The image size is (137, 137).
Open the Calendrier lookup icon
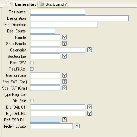pyautogui.click(x=90, y=50)
